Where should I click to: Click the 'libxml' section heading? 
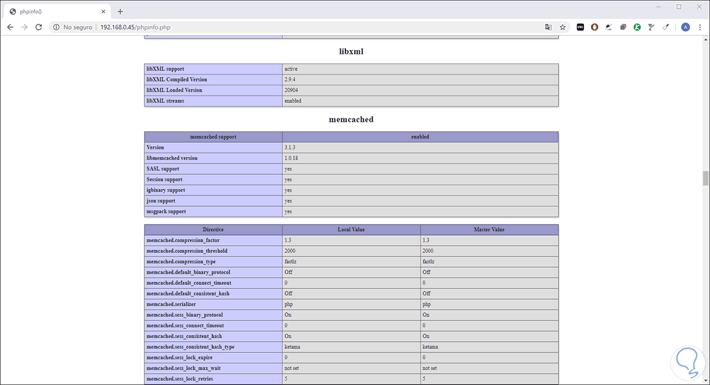[351, 52]
